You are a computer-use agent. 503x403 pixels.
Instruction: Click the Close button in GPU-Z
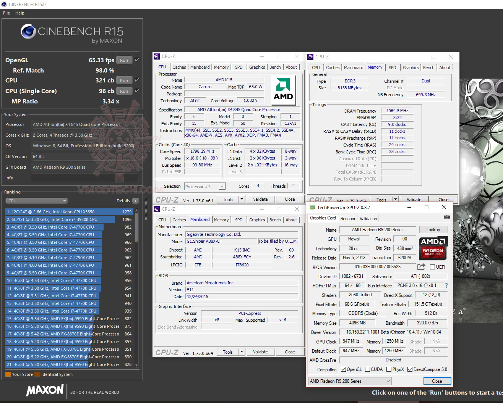tap(437, 381)
